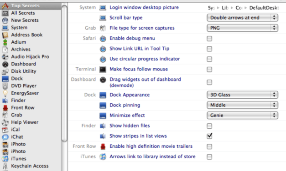Open the Dock Appearance 3D Glass dropdown

tap(242, 95)
